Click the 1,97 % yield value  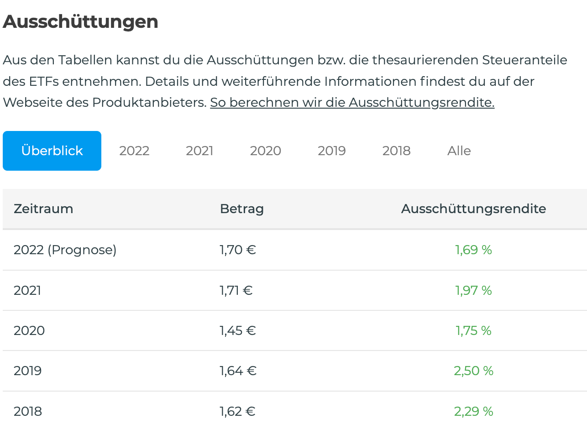click(473, 290)
